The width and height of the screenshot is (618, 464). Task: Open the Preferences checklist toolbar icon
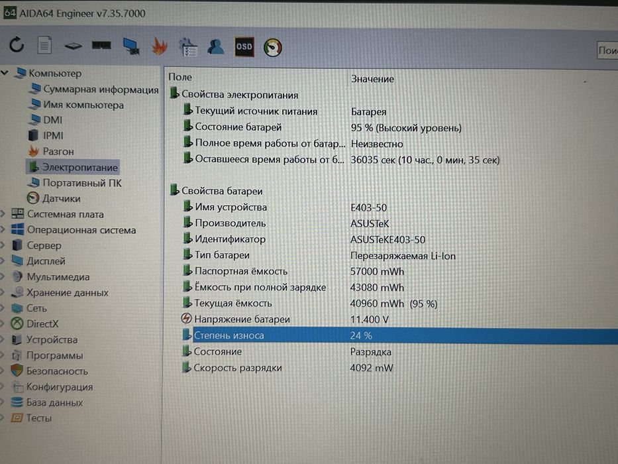point(188,47)
